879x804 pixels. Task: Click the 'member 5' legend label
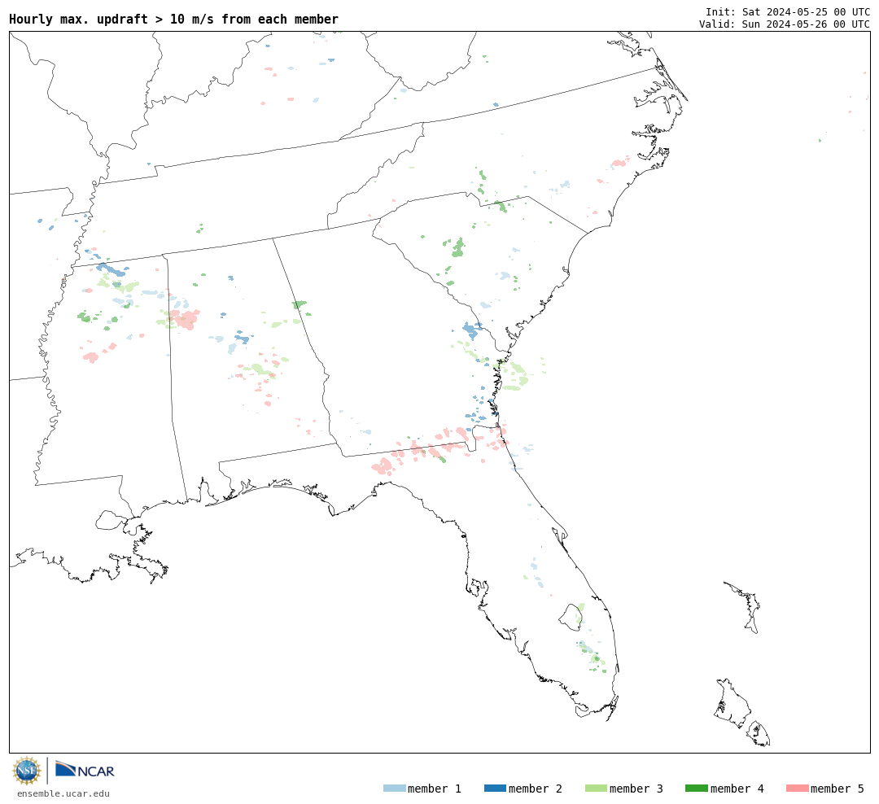(x=837, y=789)
